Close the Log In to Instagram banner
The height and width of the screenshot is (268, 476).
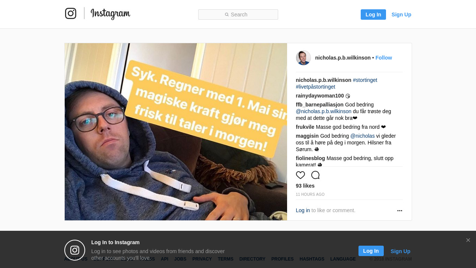point(468,240)
